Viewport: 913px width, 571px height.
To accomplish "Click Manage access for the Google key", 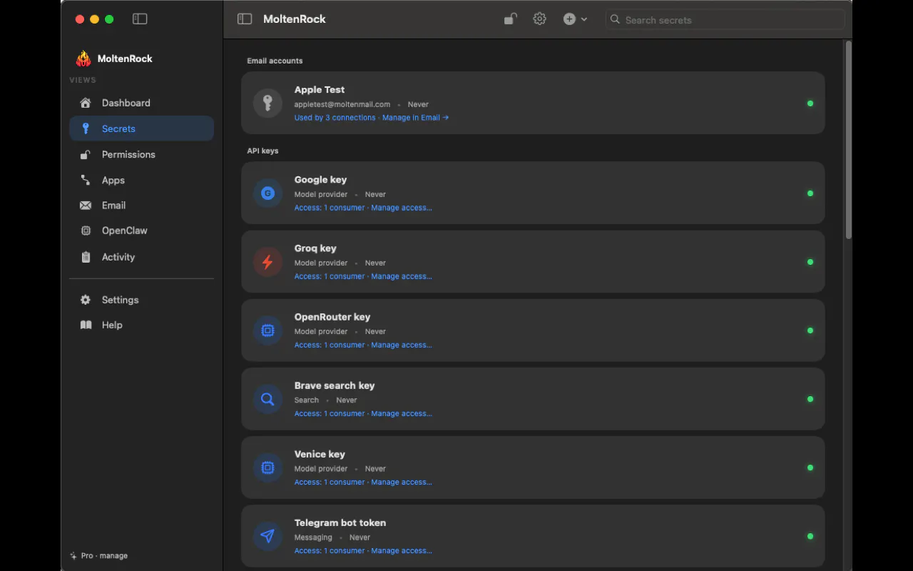I will pyautogui.click(x=402, y=208).
